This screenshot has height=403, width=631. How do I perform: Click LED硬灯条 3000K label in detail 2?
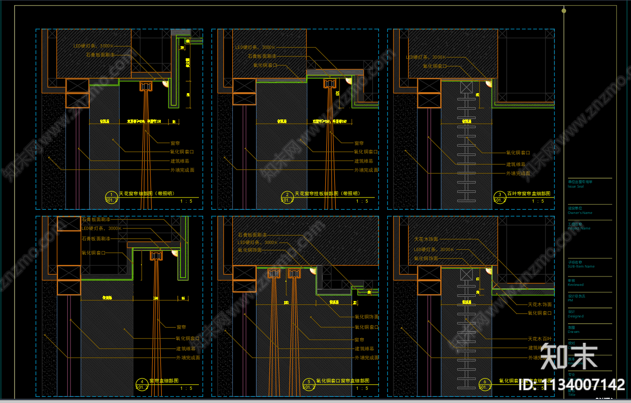(255, 47)
